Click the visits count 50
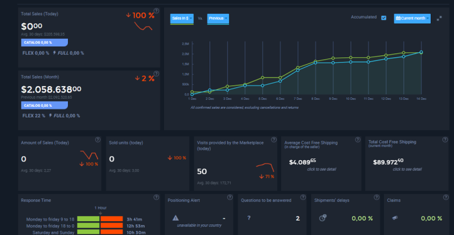 (202, 172)
